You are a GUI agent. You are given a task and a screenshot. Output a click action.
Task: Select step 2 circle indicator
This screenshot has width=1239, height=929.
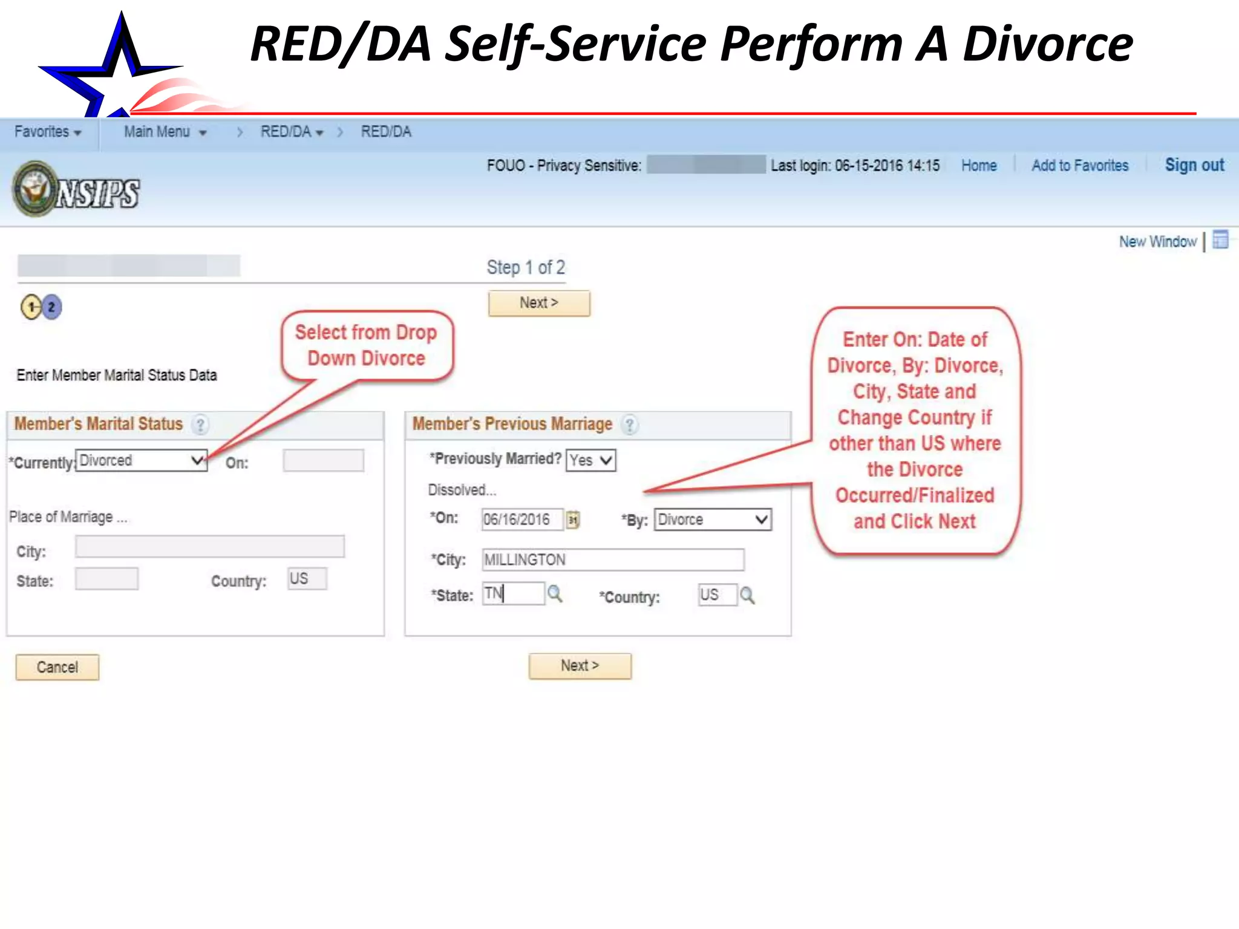click(52, 307)
